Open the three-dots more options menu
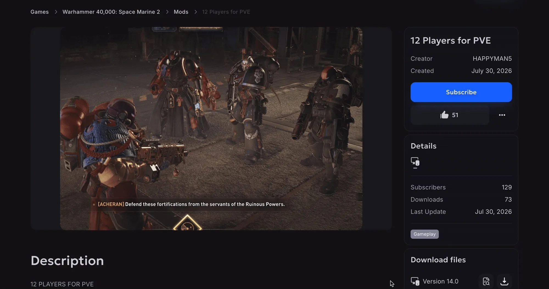Image resolution: width=549 pixels, height=289 pixels. [502, 115]
